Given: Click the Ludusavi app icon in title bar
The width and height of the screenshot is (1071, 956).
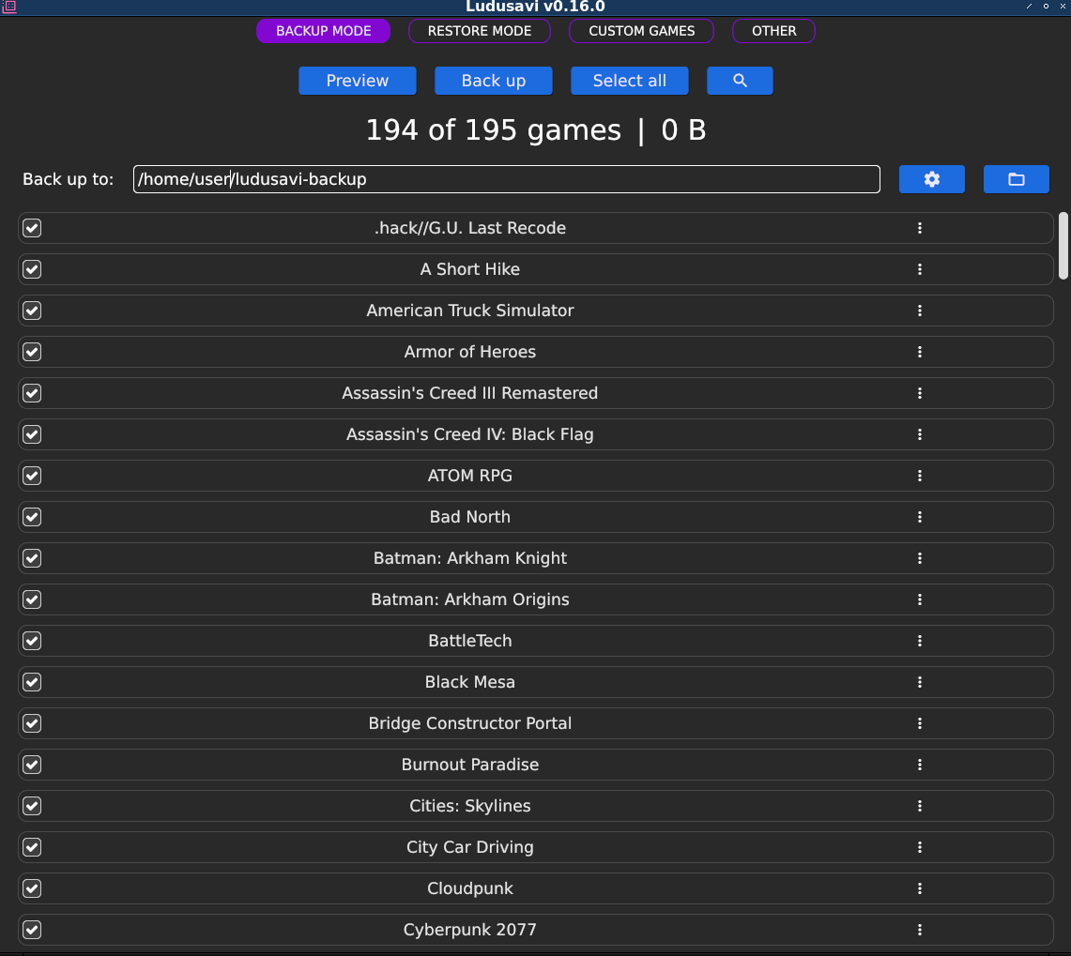Looking at the screenshot, I should [8, 7].
